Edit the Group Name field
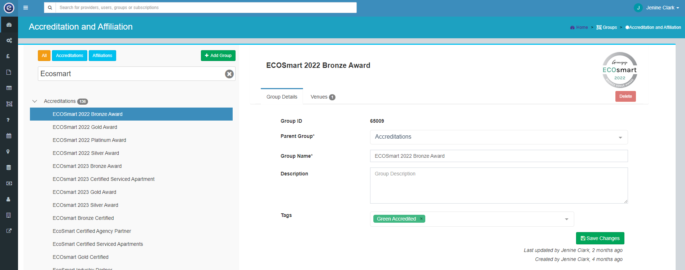 tap(499, 156)
